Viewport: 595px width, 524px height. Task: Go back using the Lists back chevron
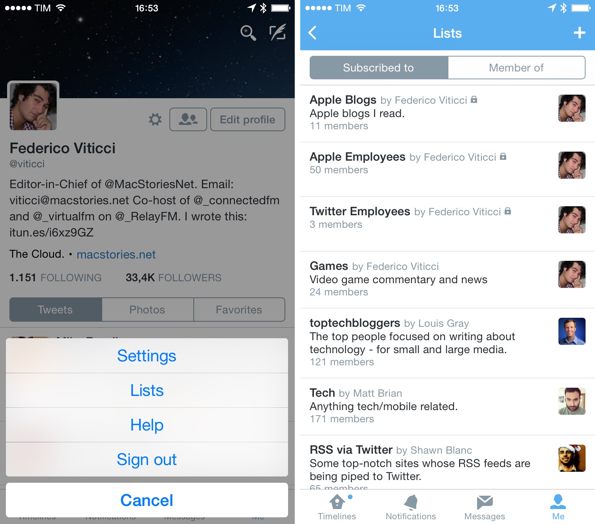[312, 33]
